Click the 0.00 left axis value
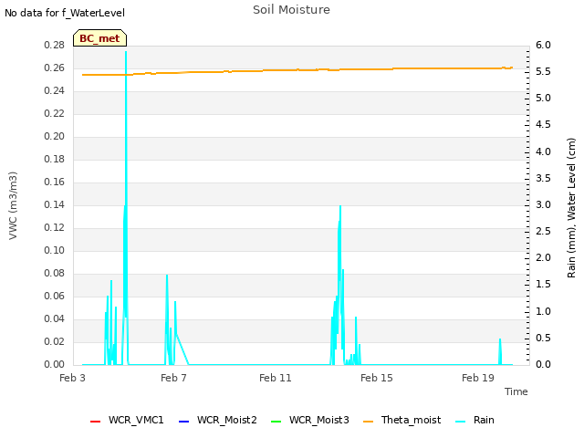This screenshot has height=438, width=584. [x=55, y=365]
